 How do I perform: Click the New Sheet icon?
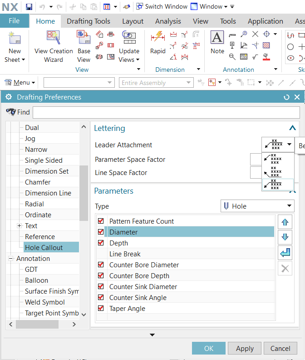(15, 38)
